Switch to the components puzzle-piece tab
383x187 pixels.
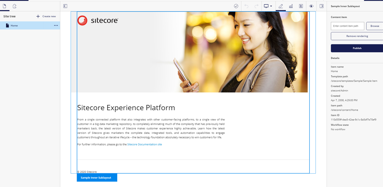coord(15,6)
